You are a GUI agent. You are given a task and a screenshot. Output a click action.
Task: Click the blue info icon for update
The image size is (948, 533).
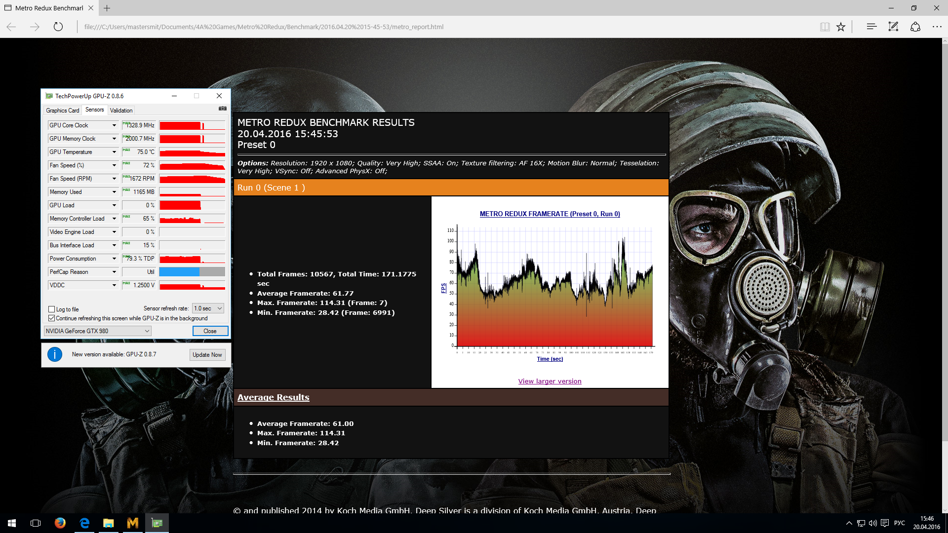pyautogui.click(x=55, y=354)
